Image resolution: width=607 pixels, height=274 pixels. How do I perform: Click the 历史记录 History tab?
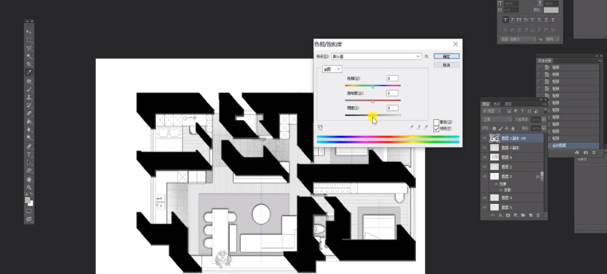545,61
